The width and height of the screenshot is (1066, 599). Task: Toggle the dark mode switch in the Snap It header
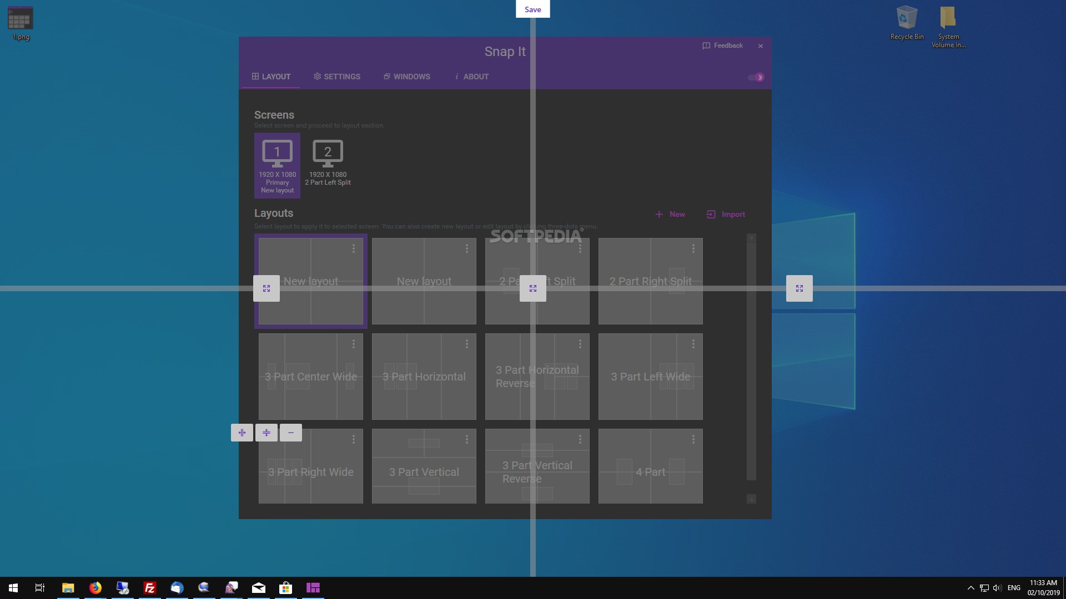click(756, 77)
